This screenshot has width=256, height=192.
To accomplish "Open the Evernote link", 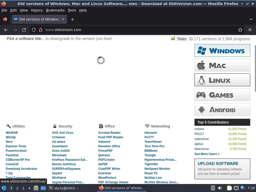I will point(104,173).
